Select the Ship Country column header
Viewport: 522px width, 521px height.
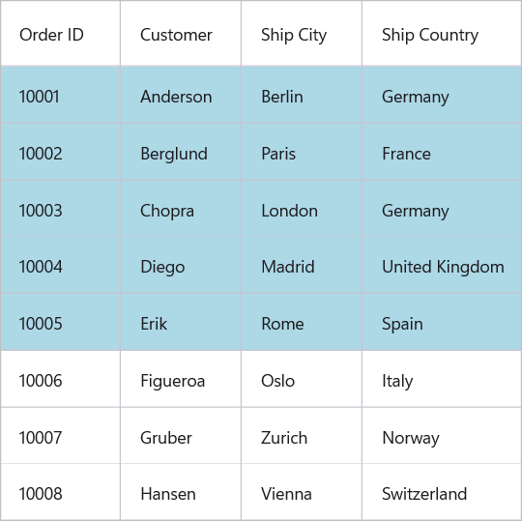click(442, 33)
